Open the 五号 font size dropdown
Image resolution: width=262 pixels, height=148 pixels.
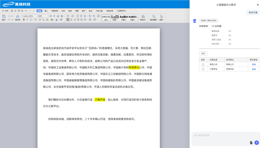43,16
